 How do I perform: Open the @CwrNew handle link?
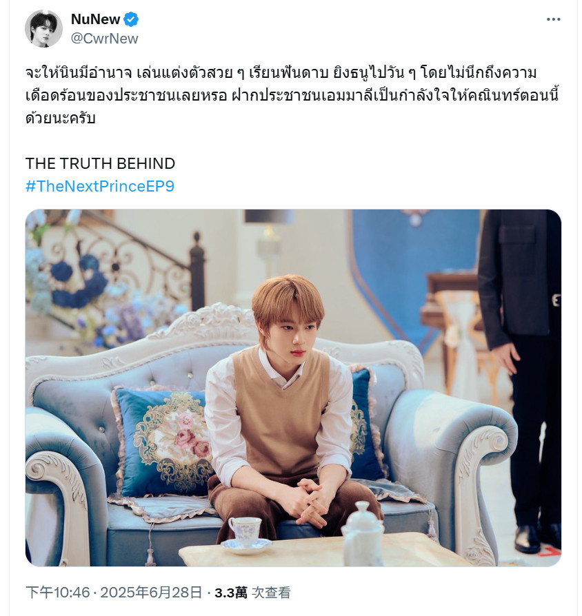(105, 39)
